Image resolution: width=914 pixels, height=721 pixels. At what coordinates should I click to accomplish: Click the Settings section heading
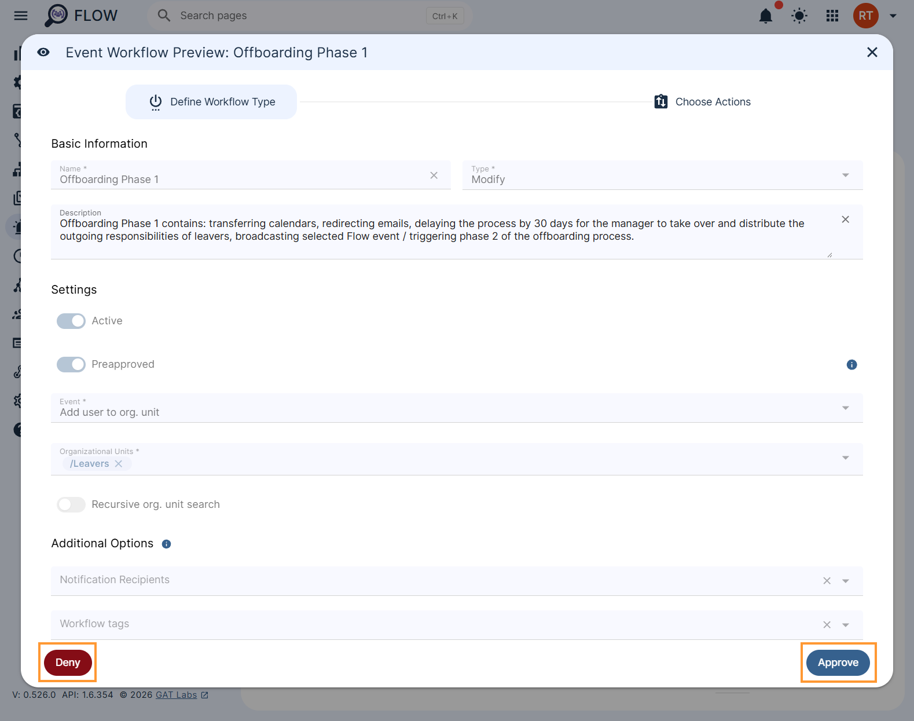[x=74, y=290]
